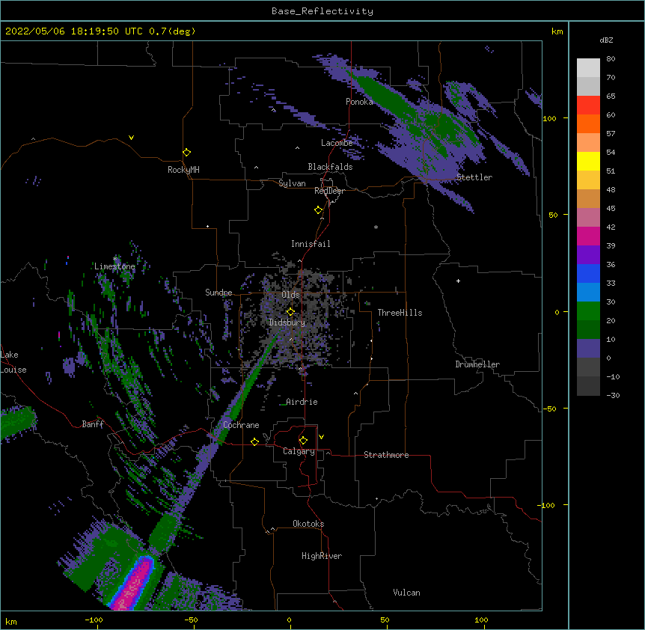Select the red 60–65 dBZ legend swatch
Image resolution: width=645 pixels, height=630 pixels.
[x=588, y=105]
